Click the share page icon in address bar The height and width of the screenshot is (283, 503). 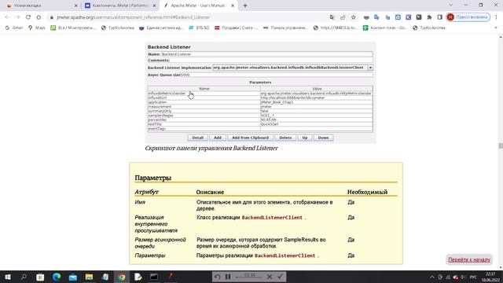pos(343,17)
